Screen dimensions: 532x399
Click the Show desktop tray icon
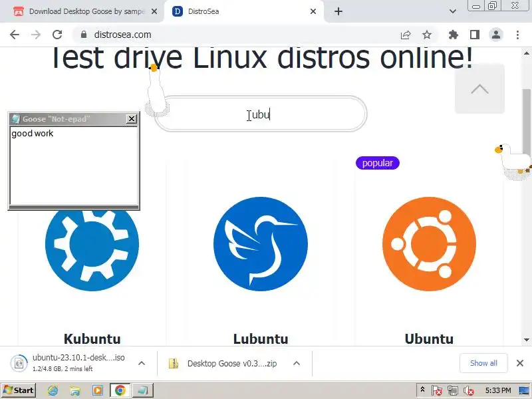pos(525,390)
